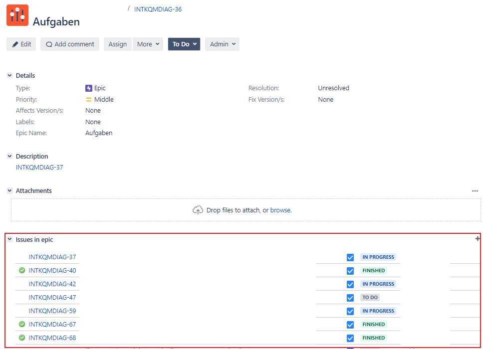Click the Add comment button

coord(70,44)
